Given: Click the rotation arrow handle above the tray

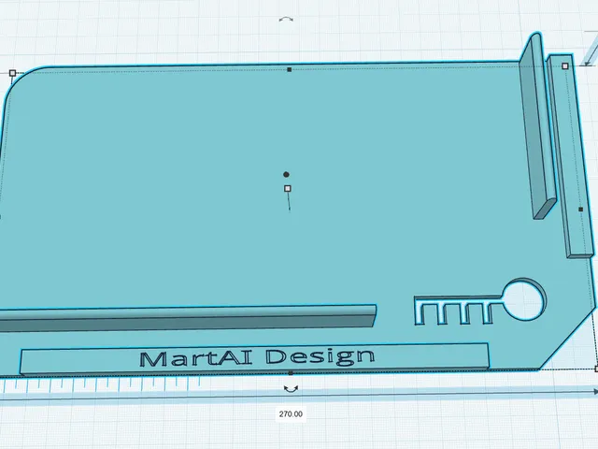Looking at the screenshot, I should (286, 19).
